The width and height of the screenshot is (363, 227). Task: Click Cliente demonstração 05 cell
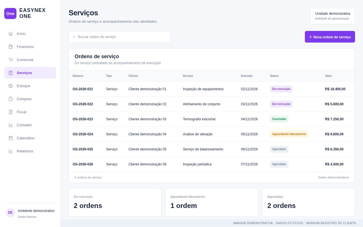point(147,149)
